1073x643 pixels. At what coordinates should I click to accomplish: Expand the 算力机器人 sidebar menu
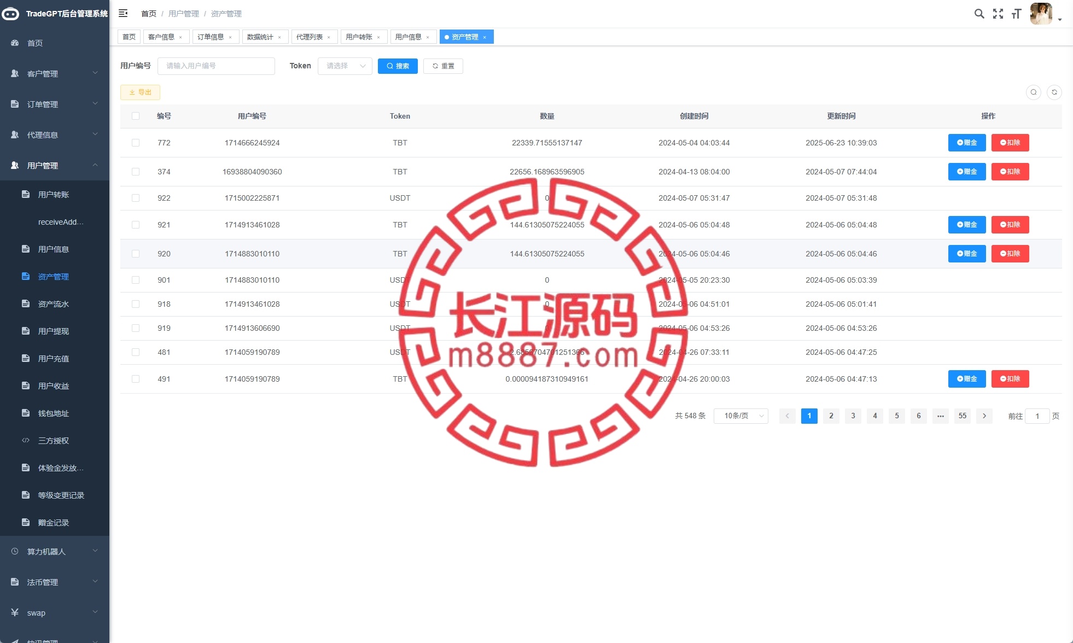[55, 552]
